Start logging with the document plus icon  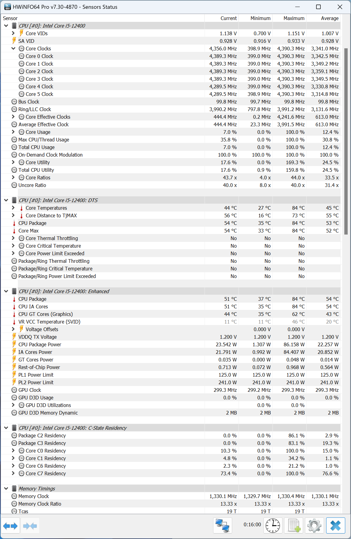click(294, 526)
